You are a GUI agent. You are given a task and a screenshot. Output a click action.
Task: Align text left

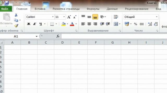(x=83, y=24)
